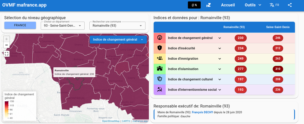
Task: Click the share icon in header
Action: point(290,5)
